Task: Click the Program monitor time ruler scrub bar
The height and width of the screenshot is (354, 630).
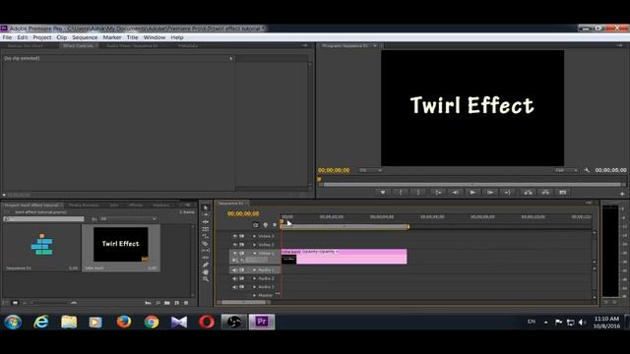Action: [x=472, y=179]
